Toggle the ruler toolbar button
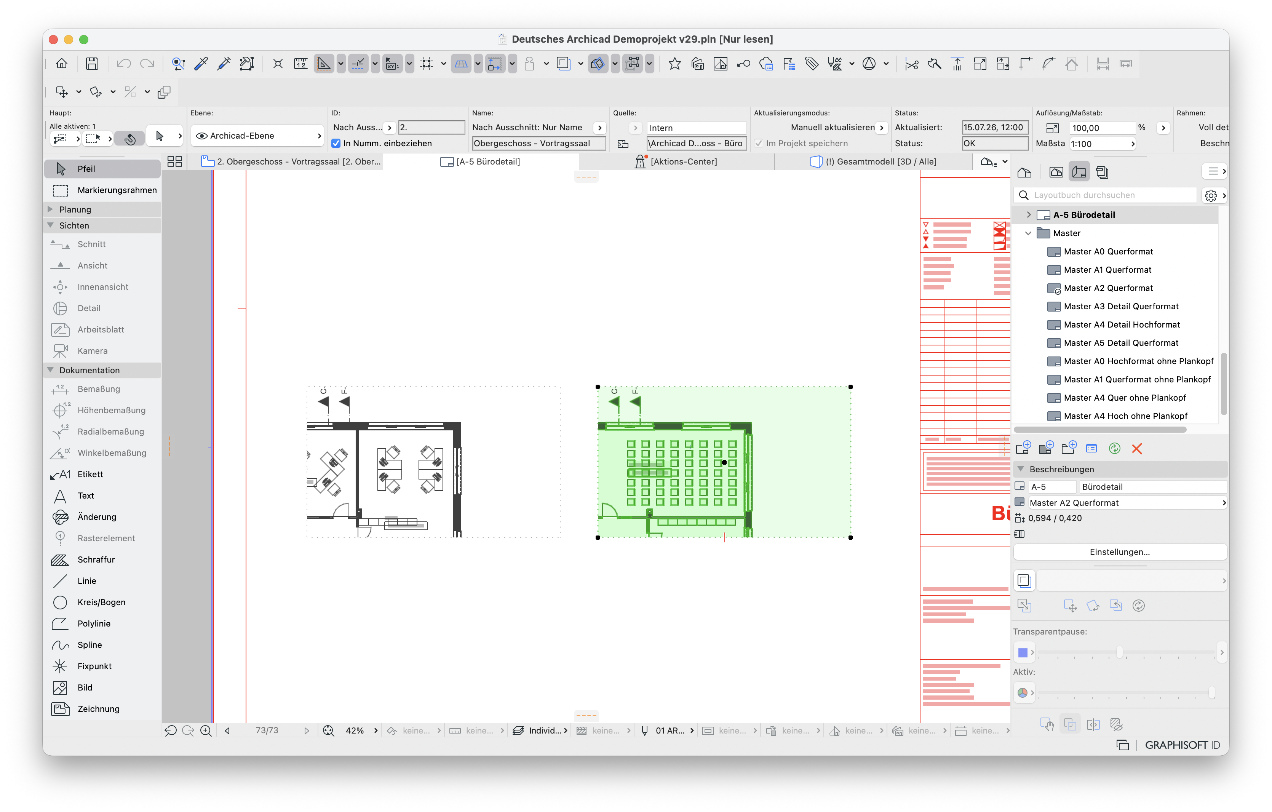The width and height of the screenshot is (1272, 812). (x=300, y=64)
